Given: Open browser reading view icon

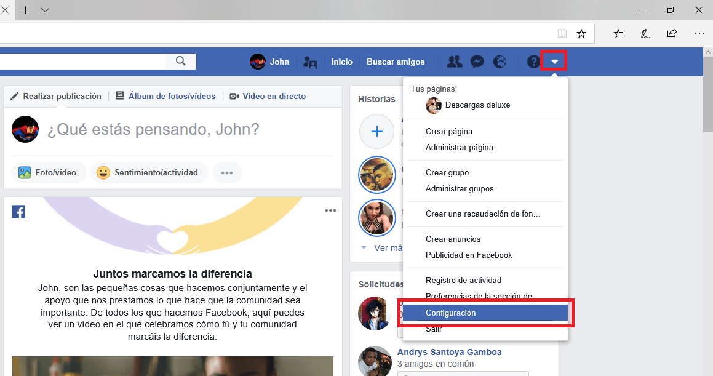Looking at the screenshot, I should click(562, 33).
